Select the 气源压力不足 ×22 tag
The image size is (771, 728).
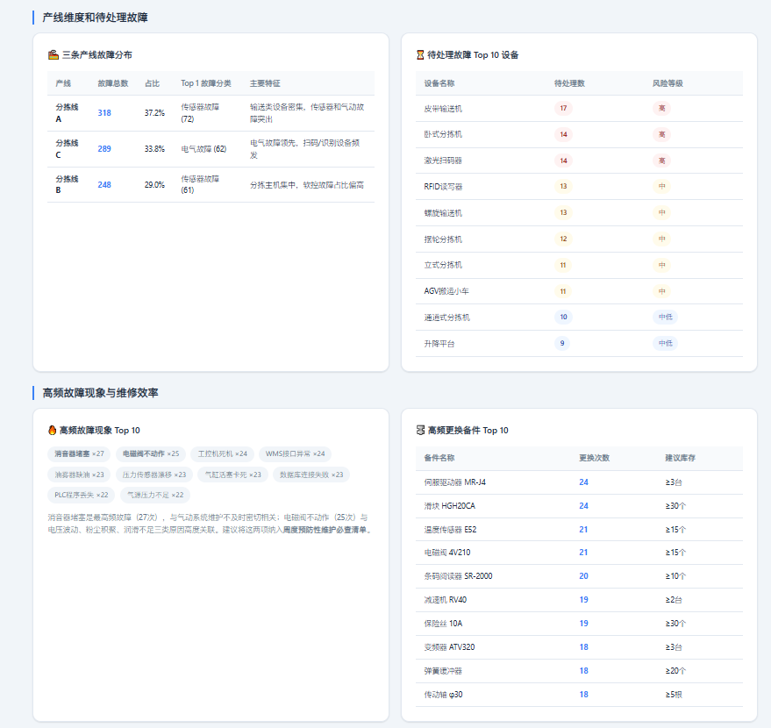click(x=155, y=495)
